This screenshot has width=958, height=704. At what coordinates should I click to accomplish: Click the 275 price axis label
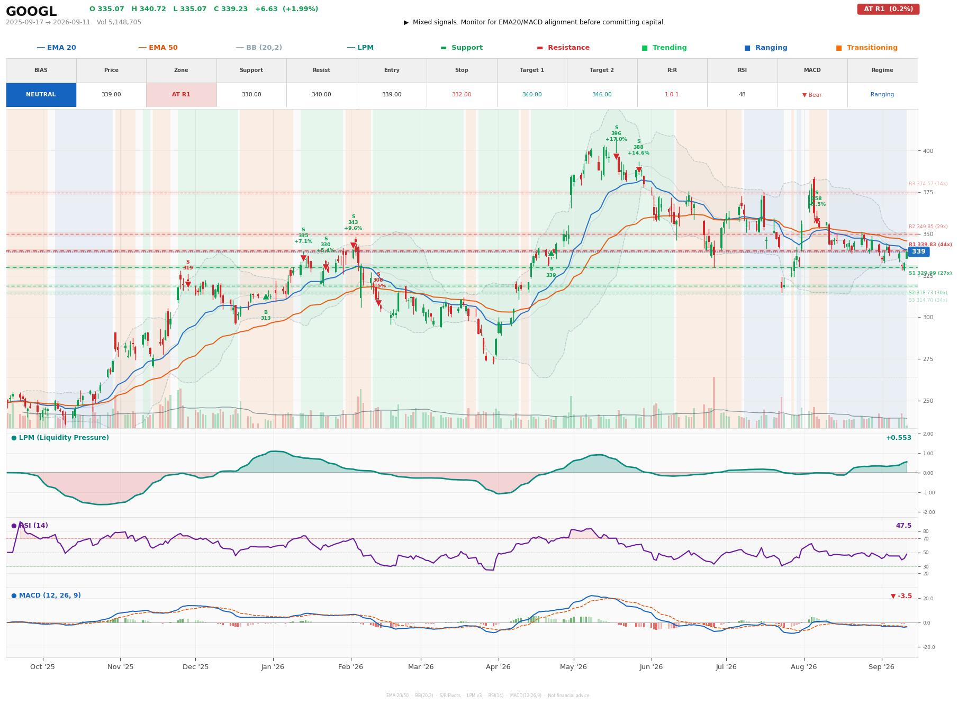point(928,359)
